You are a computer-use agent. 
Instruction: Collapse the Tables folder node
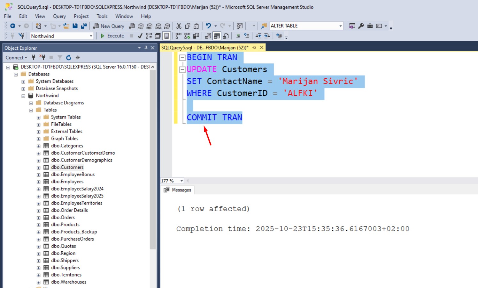pos(31,110)
